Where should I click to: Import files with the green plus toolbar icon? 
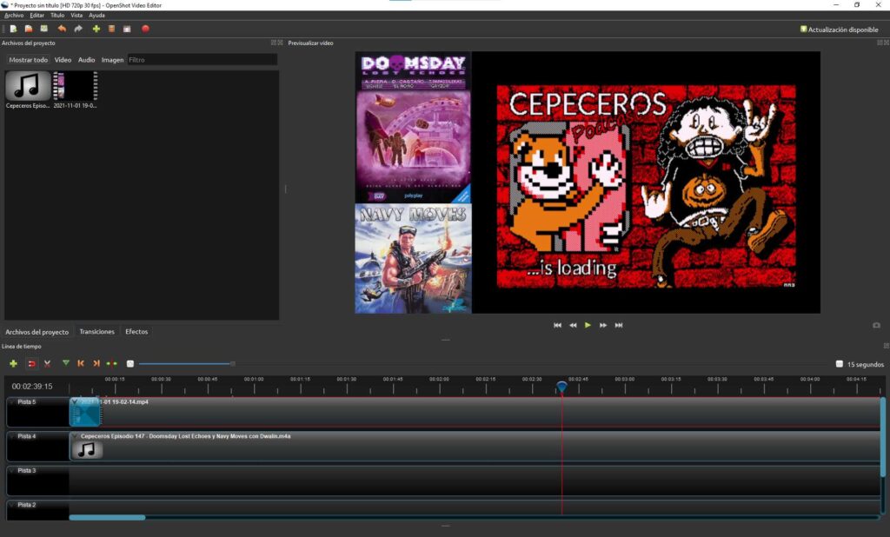96,29
